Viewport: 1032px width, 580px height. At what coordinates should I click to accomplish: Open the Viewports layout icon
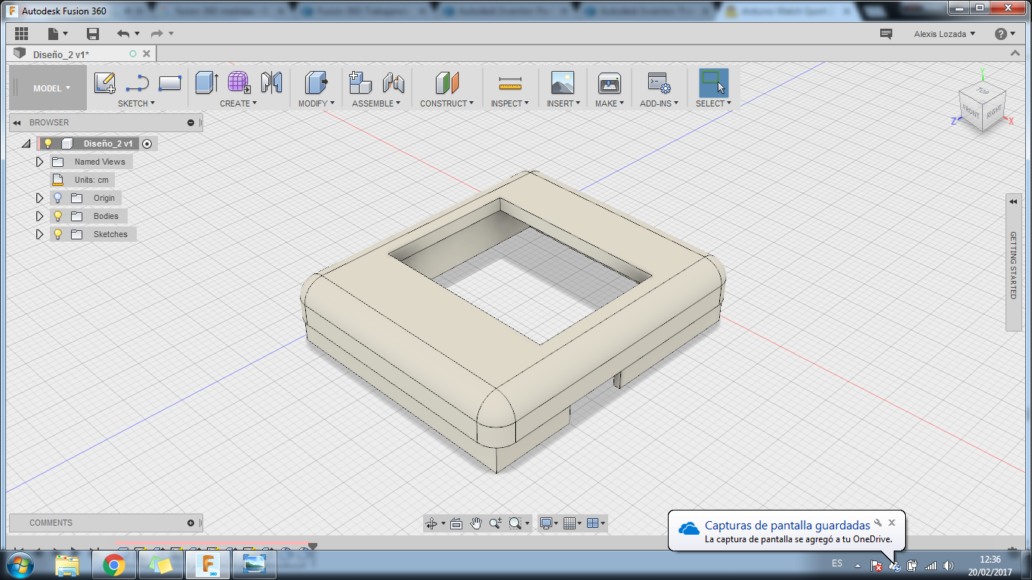(593, 523)
